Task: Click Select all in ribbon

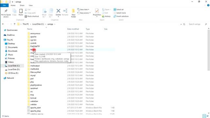Action: pyautogui.click(x=118, y=10)
